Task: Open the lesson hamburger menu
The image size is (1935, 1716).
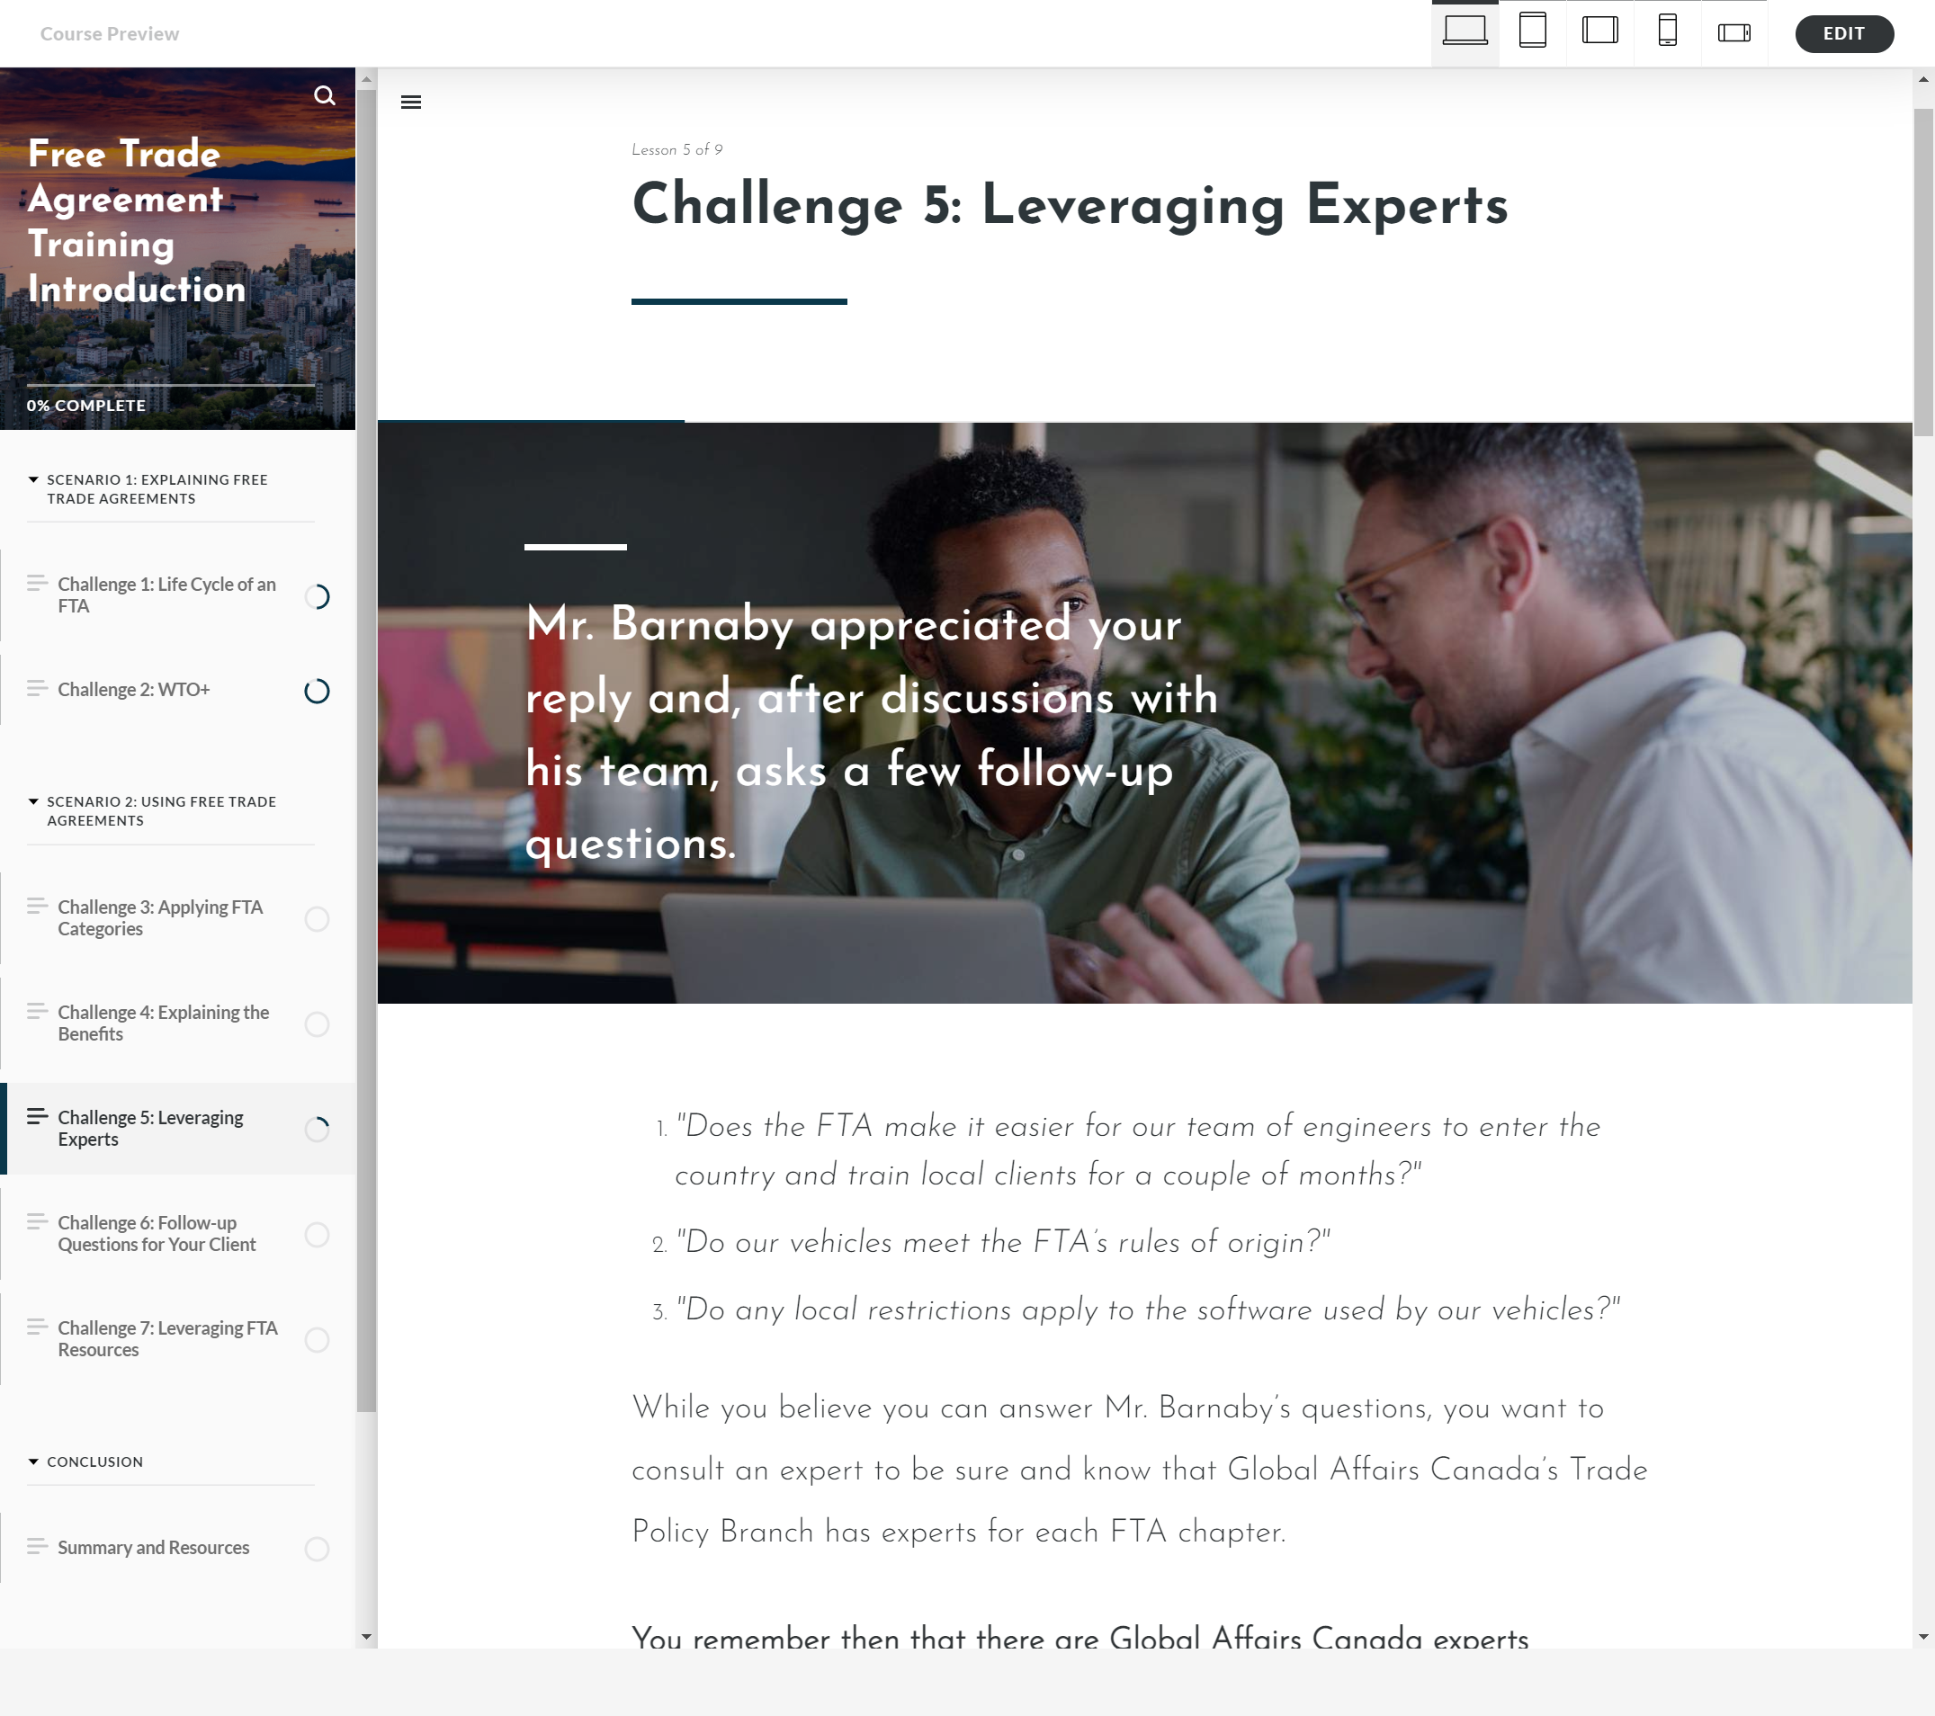Action: pos(412,102)
